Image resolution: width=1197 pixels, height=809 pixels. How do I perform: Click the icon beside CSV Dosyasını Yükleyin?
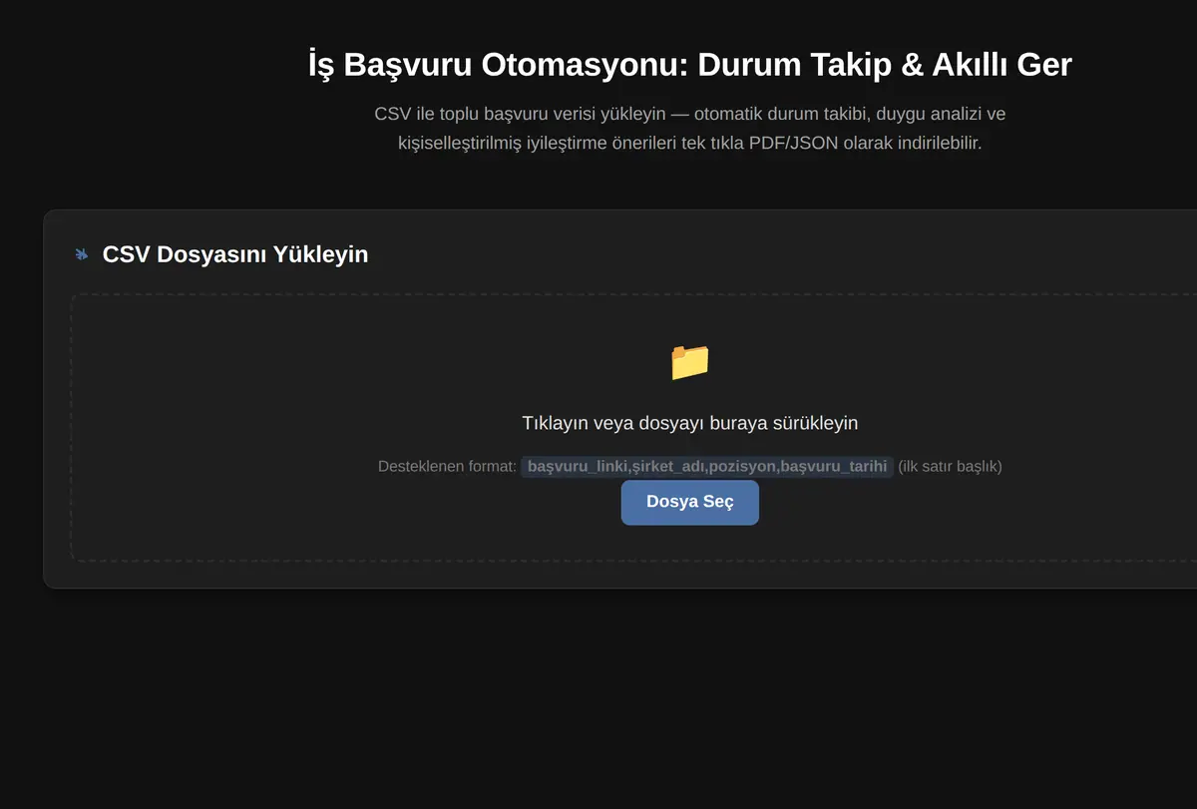click(x=82, y=254)
